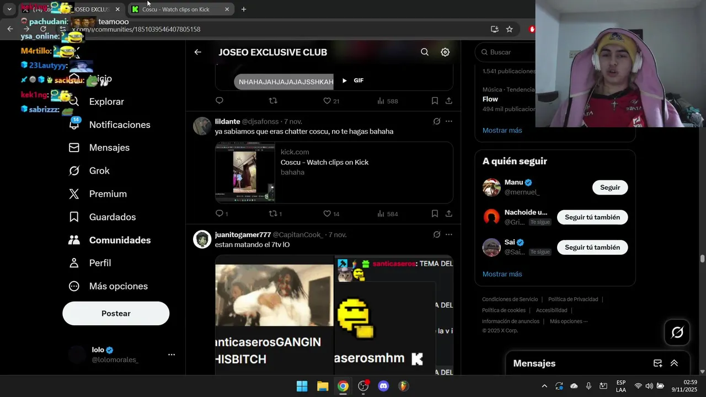Close the Coscu Kick tab
Image resolution: width=706 pixels, height=397 pixels.
click(227, 9)
